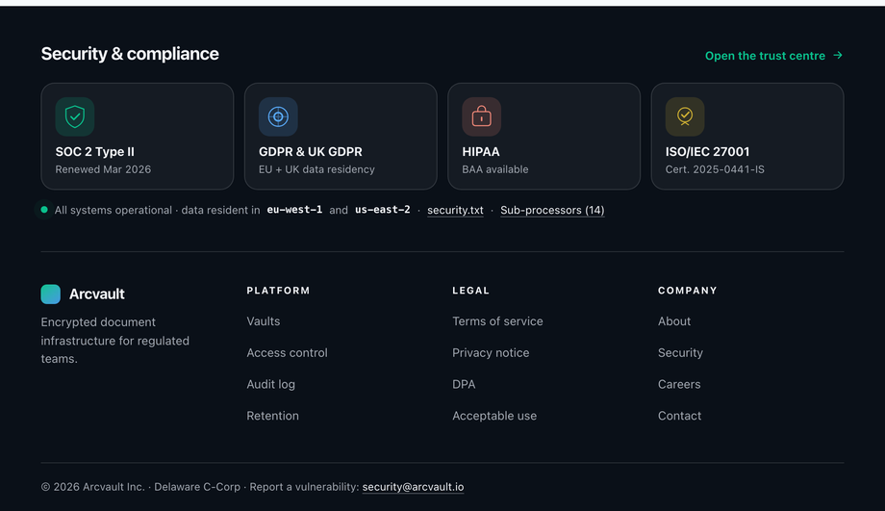Open the DPA link
885x511 pixels.
click(464, 384)
